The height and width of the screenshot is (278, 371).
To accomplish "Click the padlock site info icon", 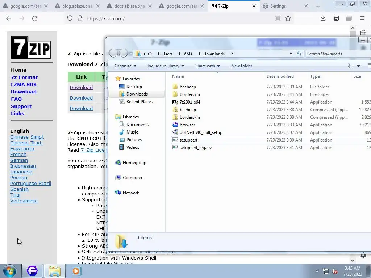I will [x=80, y=18].
